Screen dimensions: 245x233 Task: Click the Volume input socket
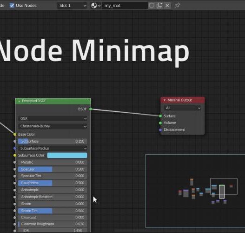[x=160, y=123]
